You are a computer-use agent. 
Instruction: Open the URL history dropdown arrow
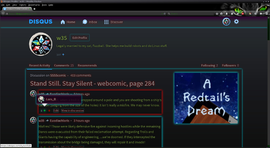(x=162, y=13)
